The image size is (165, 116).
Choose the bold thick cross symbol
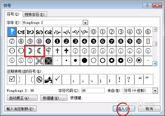pyautogui.click(x=66, y=51)
